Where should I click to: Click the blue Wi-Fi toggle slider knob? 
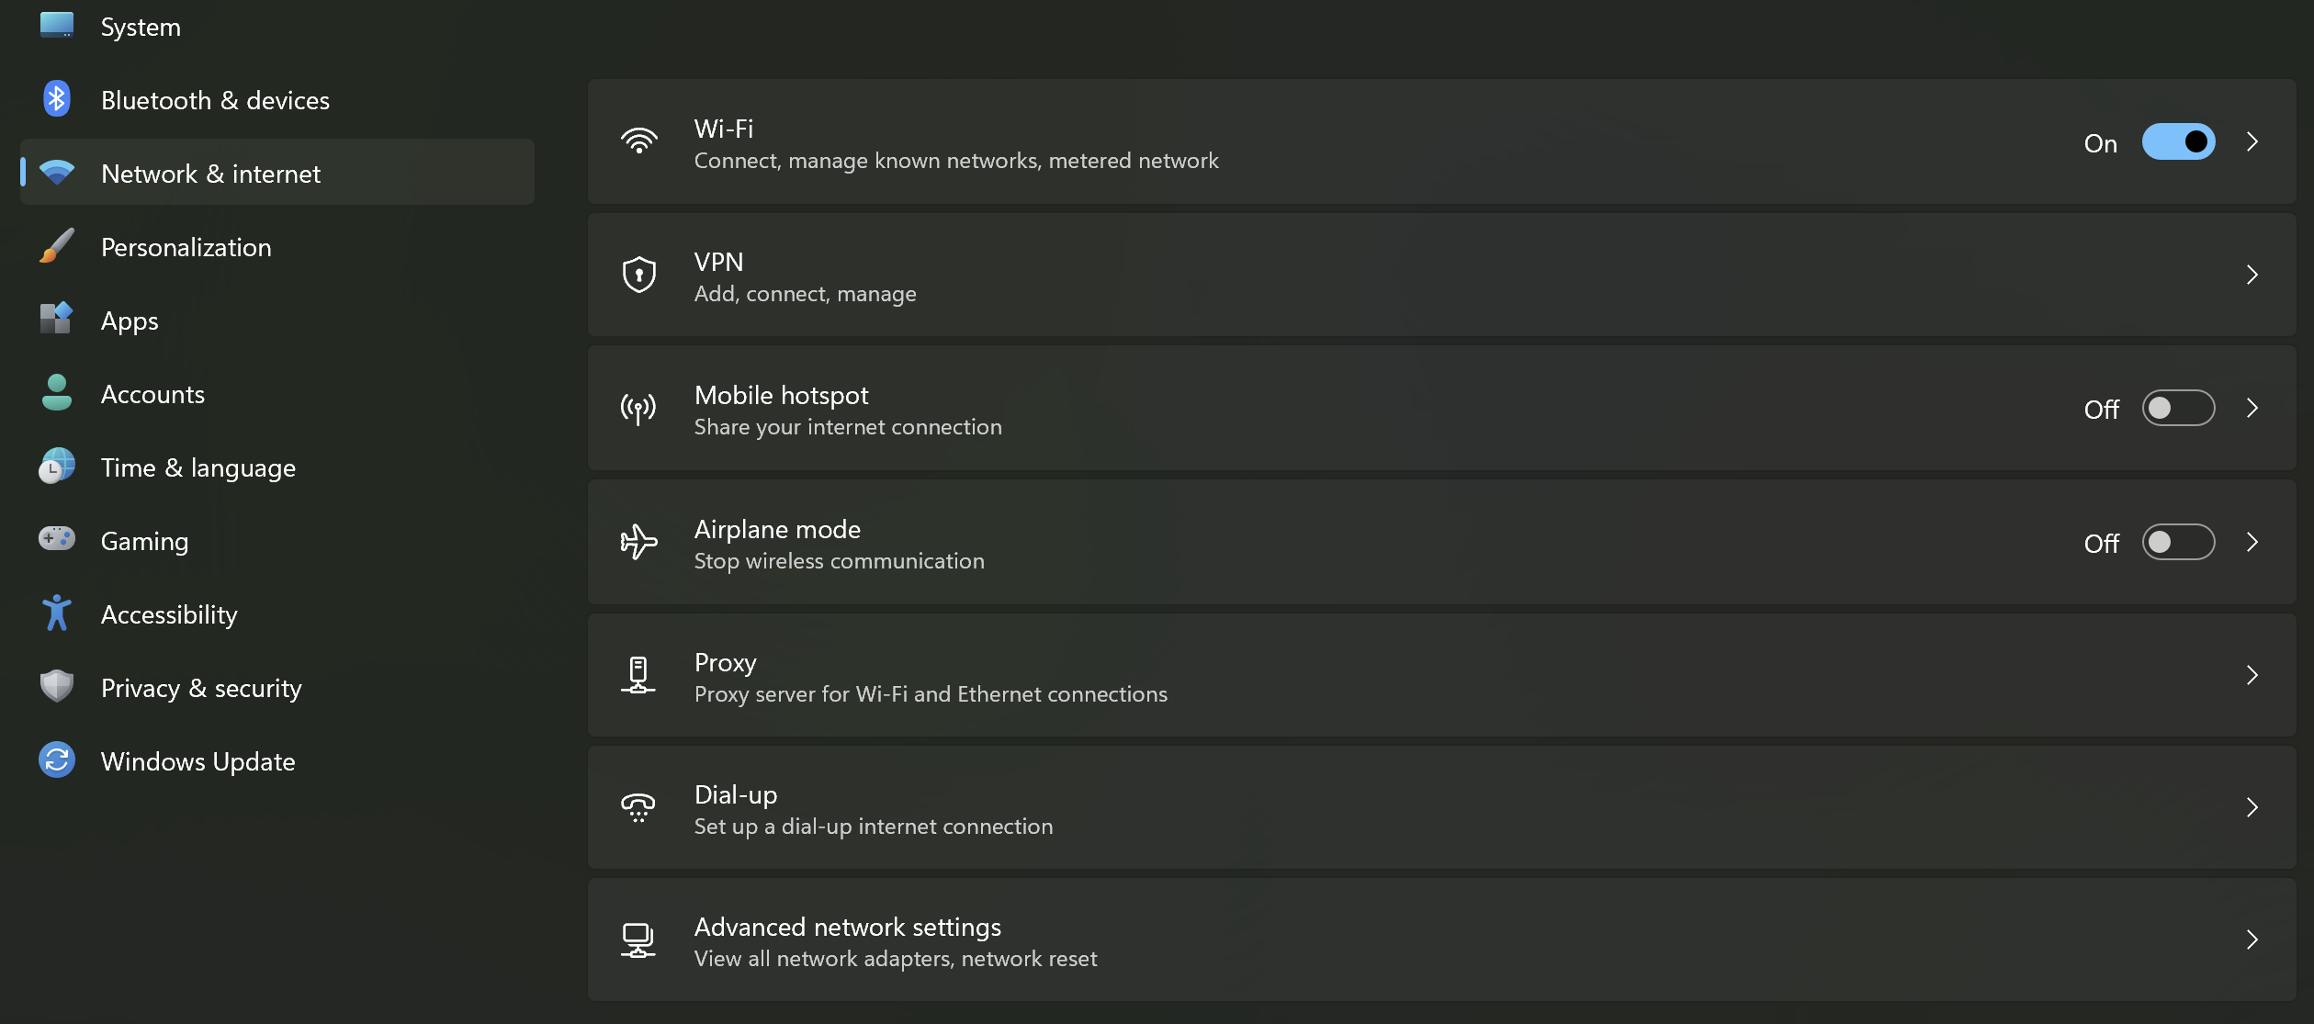click(2195, 141)
